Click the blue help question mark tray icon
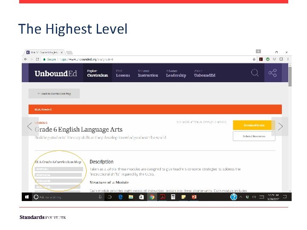This screenshot has width=307, height=230. (x=234, y=197)
